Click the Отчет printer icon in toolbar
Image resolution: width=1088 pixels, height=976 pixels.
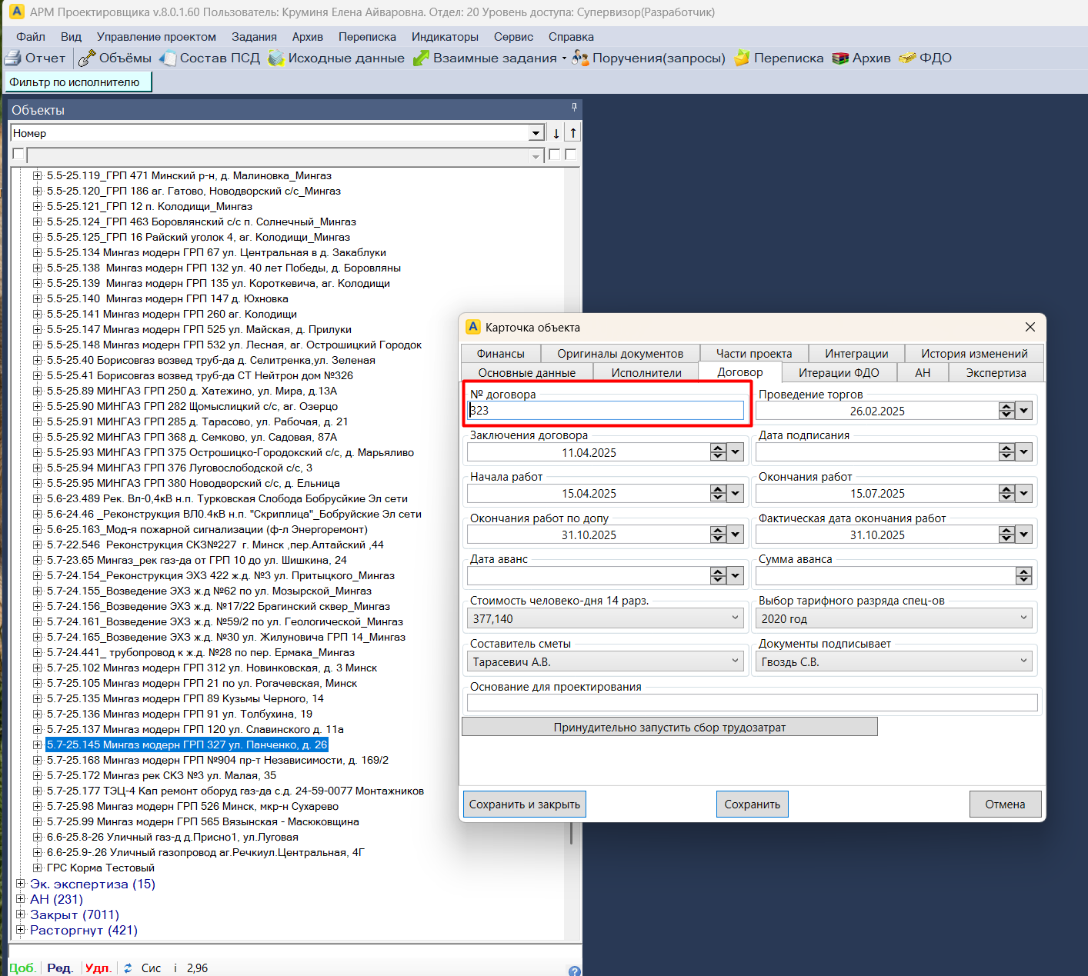point(13,58)
